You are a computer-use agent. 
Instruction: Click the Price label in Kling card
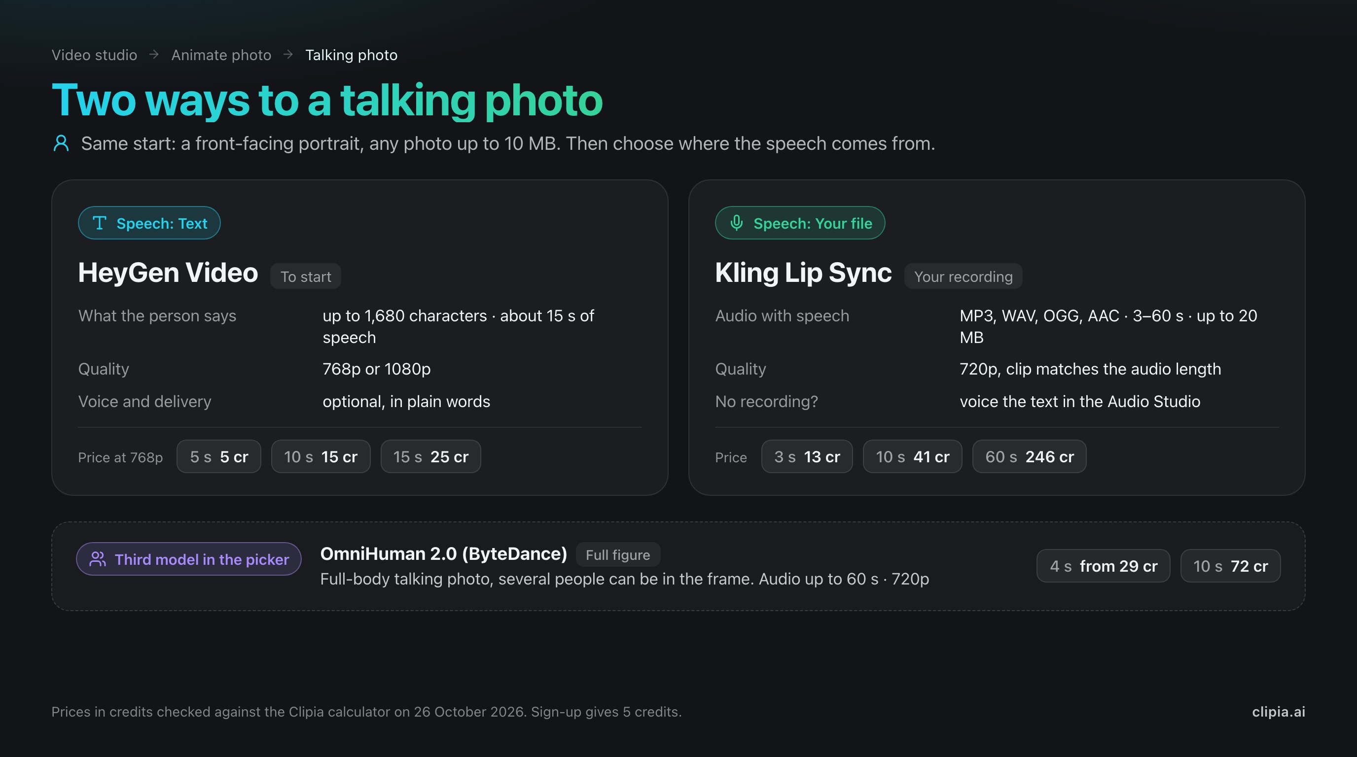click(x=731, y=457)
